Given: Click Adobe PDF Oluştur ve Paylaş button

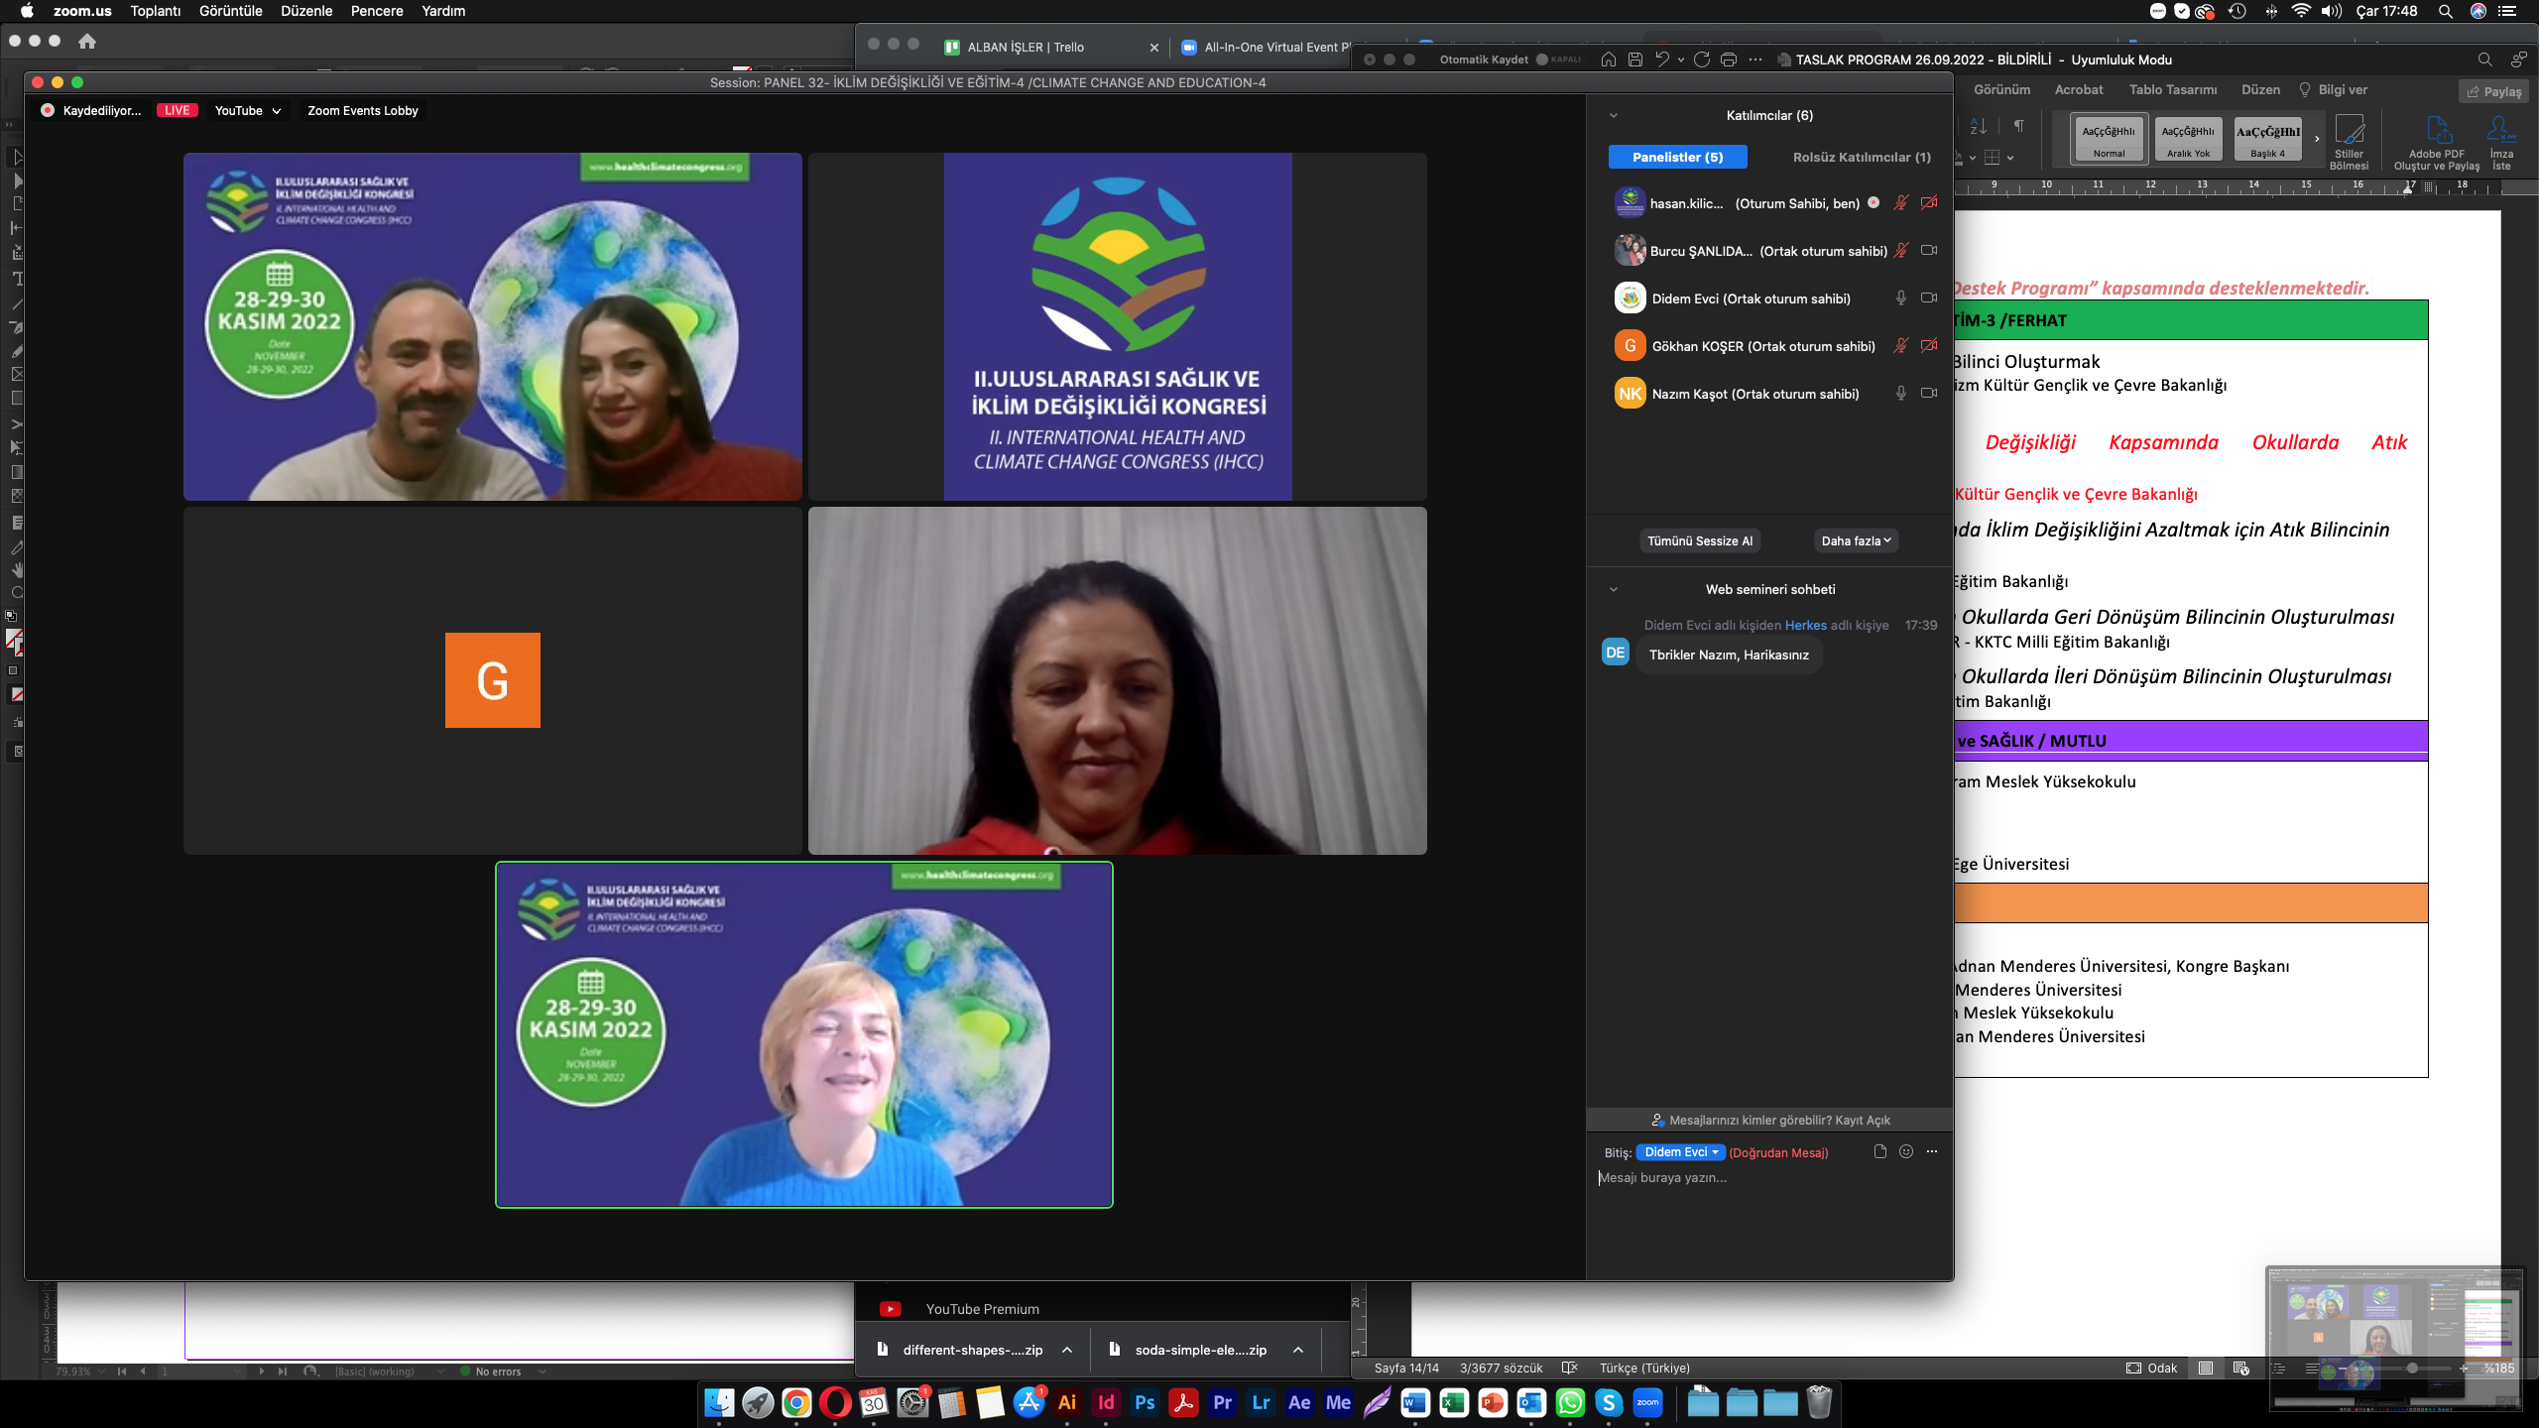Looking at the screenshot, I should [x=2436, y=143].
